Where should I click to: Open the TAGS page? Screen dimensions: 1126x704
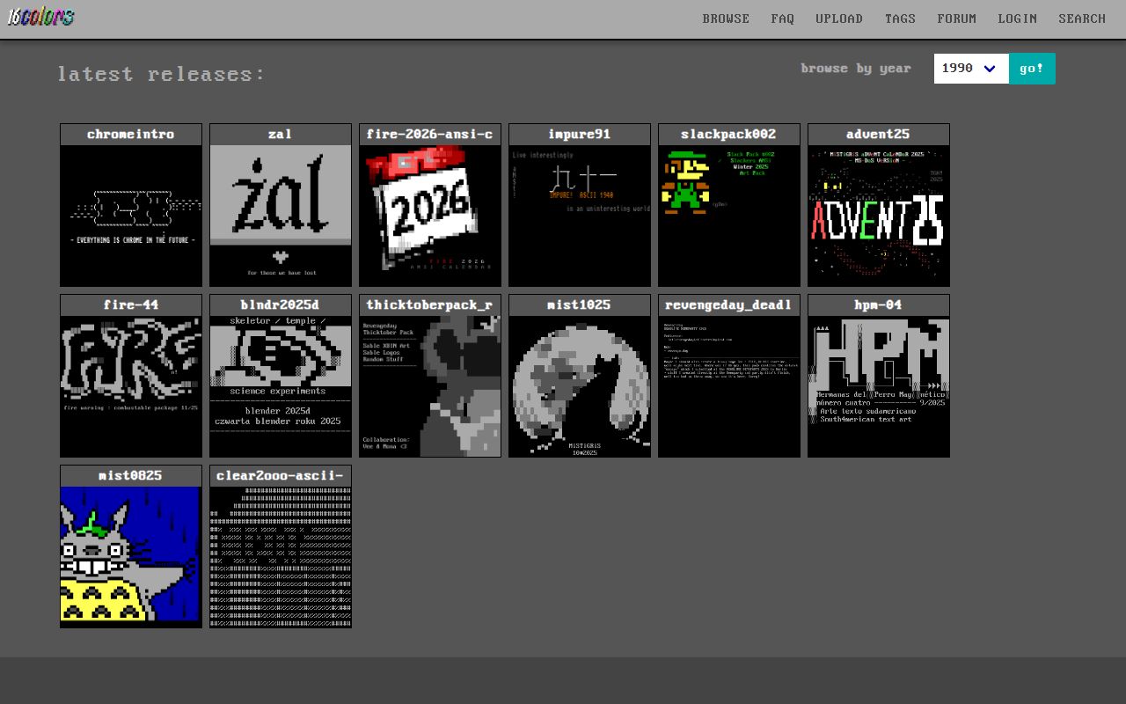pos(900,18)
